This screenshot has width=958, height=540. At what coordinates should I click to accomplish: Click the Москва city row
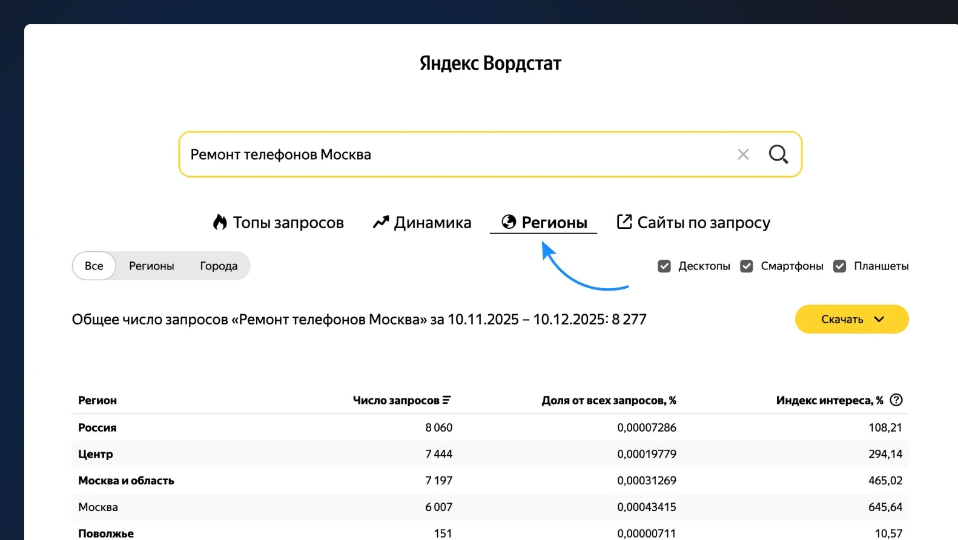[x=491, y=507]
